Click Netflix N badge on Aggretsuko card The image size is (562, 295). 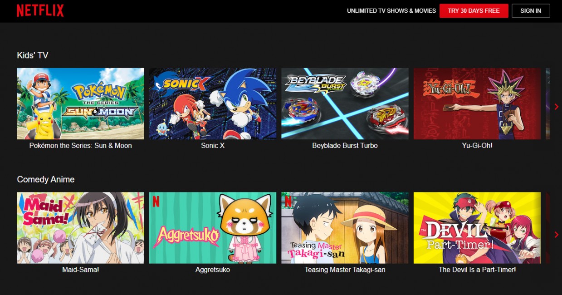[156, 202]
